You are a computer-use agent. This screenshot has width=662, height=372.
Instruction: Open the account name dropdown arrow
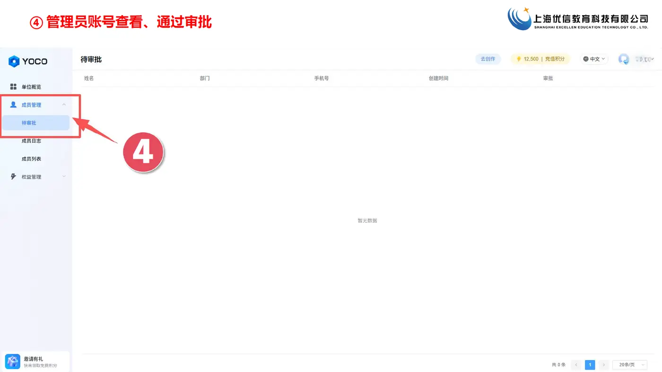[x=653, y=59]
